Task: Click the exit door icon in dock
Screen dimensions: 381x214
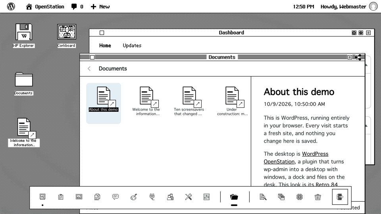Action: coord(340,197)
